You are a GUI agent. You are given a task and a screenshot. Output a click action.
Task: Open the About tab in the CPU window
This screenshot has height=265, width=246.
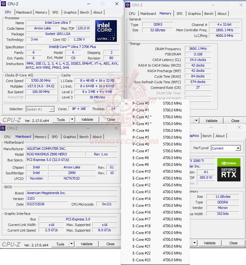point(98,12)
